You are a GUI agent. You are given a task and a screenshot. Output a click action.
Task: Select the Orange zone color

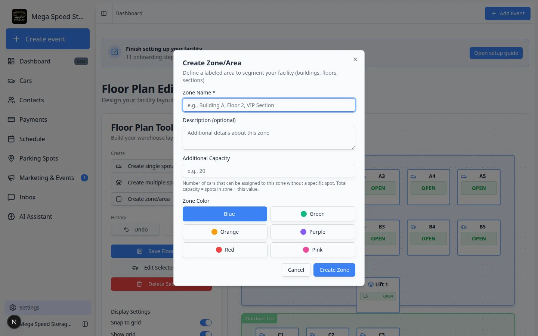pos(225,232)
